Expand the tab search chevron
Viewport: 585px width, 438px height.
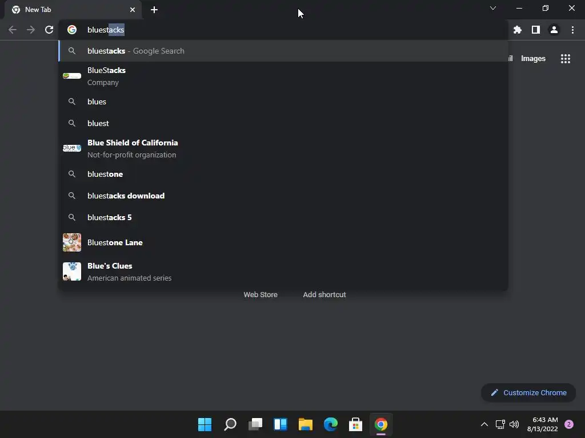493,8
